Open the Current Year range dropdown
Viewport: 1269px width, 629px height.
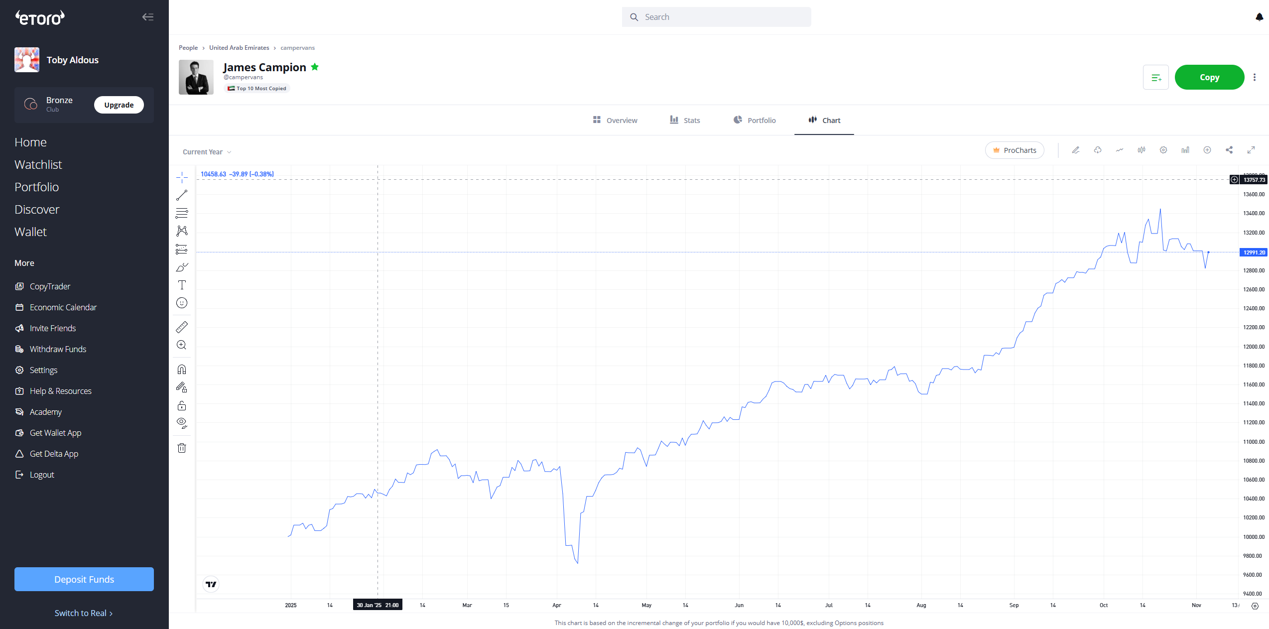point(207,152)
